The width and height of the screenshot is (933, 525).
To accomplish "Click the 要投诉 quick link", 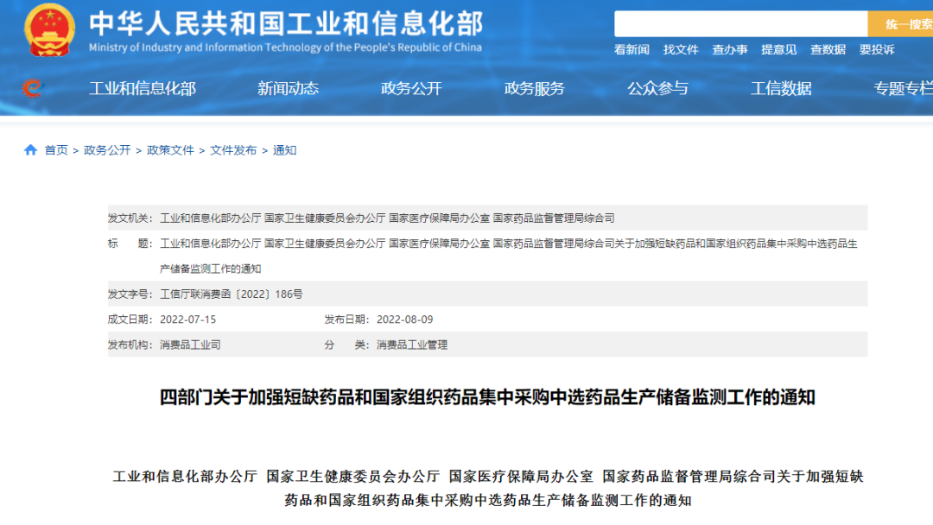I will coord(877,50).
